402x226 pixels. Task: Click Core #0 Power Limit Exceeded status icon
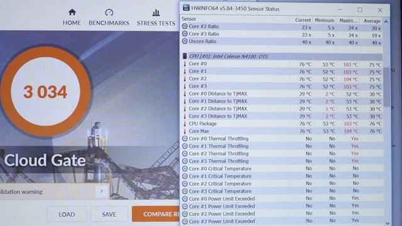[x=185, y=198]
